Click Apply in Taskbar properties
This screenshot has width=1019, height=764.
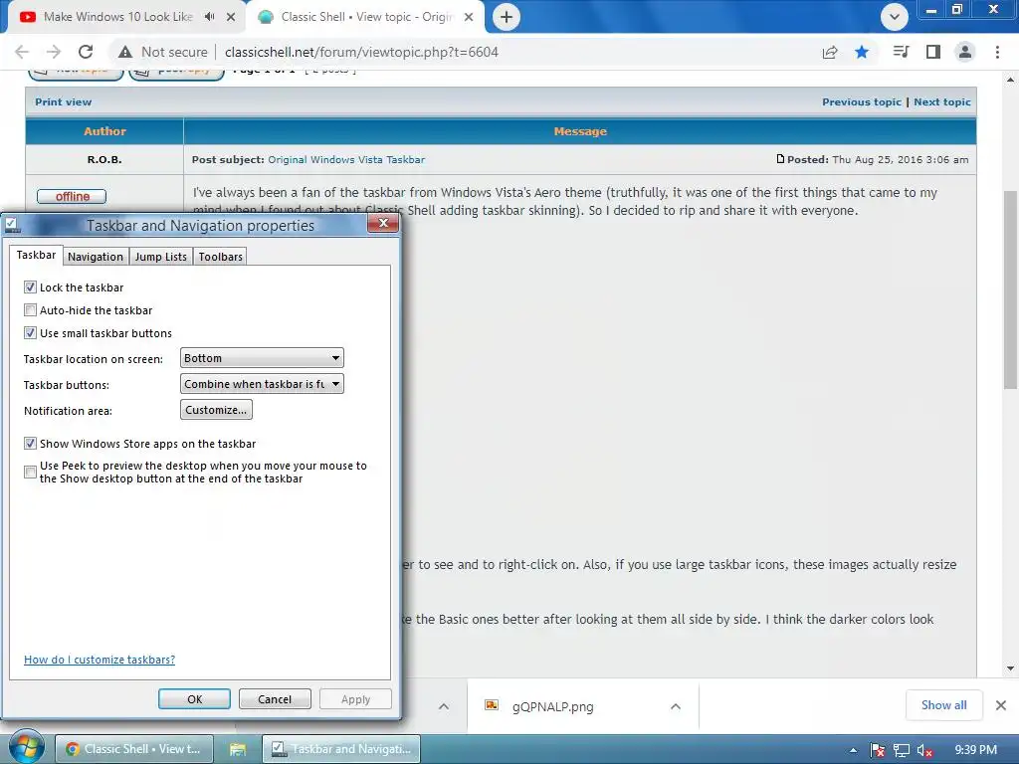pyautogui.click(x=355, y=699)
